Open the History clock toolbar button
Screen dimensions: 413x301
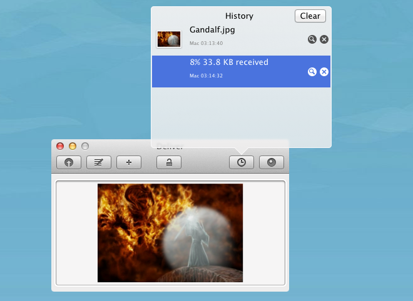tap(242, 162)
